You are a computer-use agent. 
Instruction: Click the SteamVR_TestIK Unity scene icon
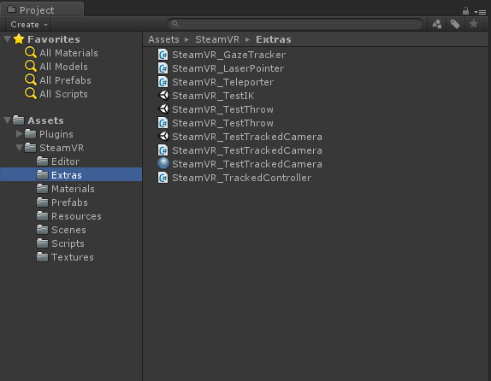pos(163,96)
